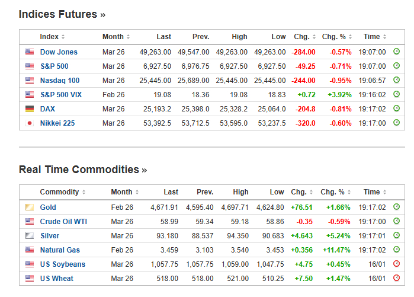Click the German flag icon beside DAX
This screenshot has width=414, height=297.
[x=30, y=109]
